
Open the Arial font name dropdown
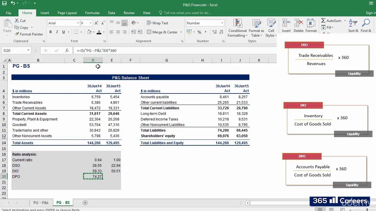[x=78, y=23]
